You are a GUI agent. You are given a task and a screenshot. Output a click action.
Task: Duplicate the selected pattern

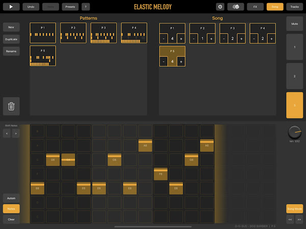click(11, 39)
